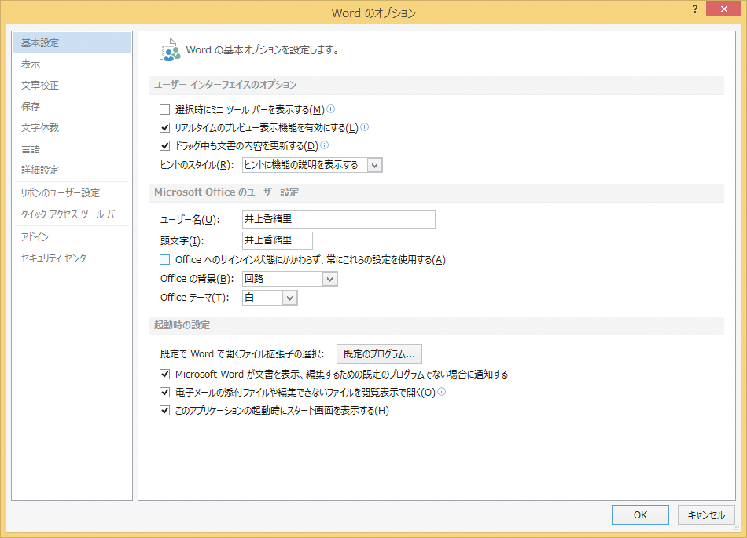The width and height of the screenshot is (747, 538).
Task: Go to 保存 settings category
Action: click(72, 107)
